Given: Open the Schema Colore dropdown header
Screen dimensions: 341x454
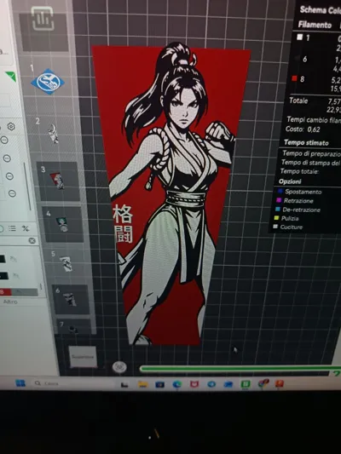Looking at the screenshot, I should [320, 10].
